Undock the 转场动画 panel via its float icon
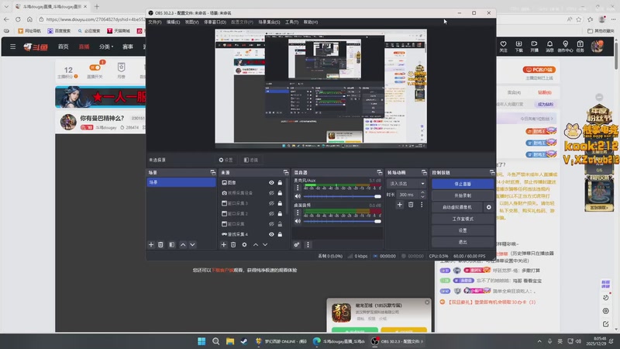The width and height of the screenshot is (620, 349). (424, 172)
